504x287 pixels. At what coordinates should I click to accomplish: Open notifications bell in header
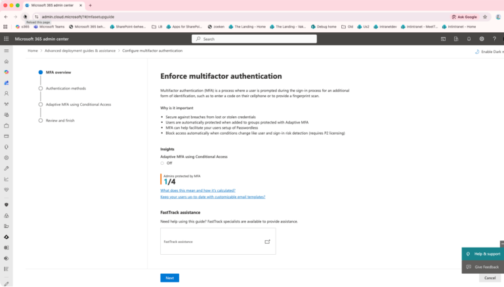pyautogui.click(x=469, y=39)
